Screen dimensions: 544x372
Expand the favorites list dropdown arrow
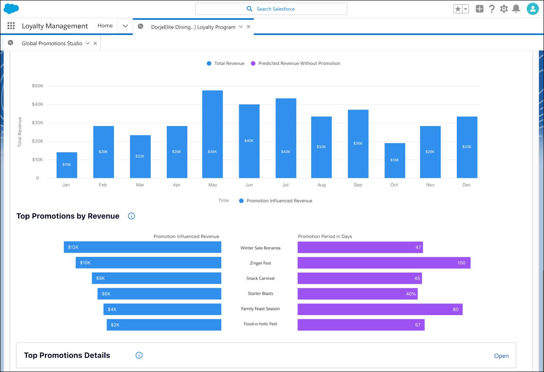click(x=465, y=9)
